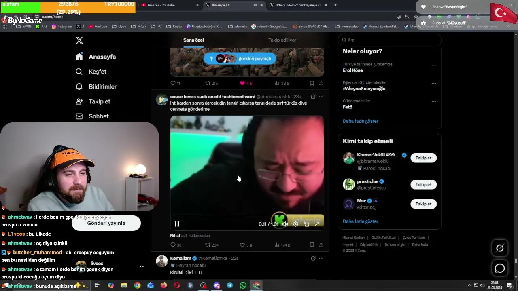Click Daha fazla göster under Kimi takip etmeli
Image resolution: width=518 pixels, height=291 pixels.
(x=361, y=221)
